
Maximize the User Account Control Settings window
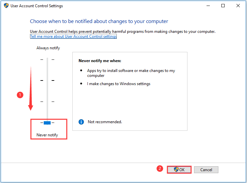[223, 6]
